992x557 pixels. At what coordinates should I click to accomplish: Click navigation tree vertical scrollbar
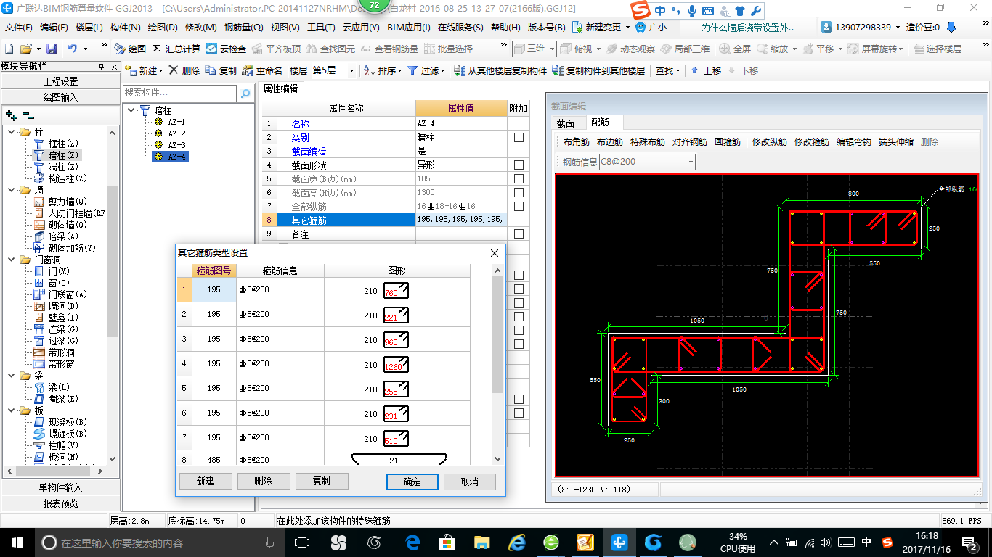112,295
